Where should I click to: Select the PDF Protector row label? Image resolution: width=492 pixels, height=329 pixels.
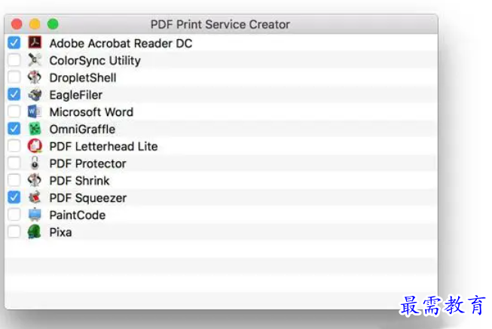pos(88,163)
